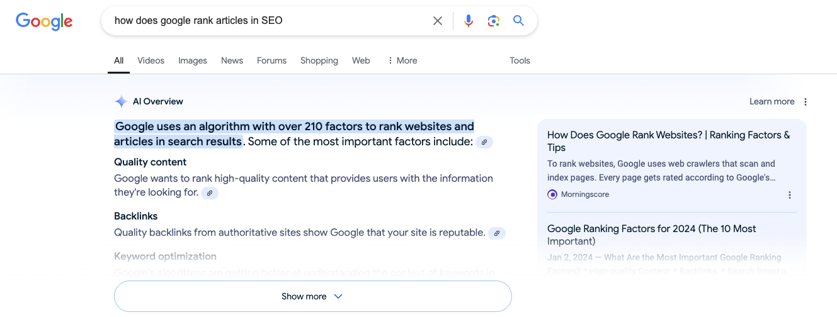This screenshot has height=317, width=837.
Task: Open Google Lens image search icon
Action: click(x=493, y=21)
